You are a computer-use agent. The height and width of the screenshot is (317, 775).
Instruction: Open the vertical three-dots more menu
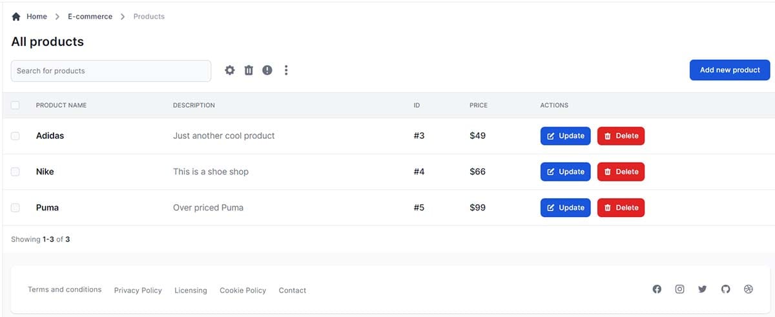coord(286,70)
